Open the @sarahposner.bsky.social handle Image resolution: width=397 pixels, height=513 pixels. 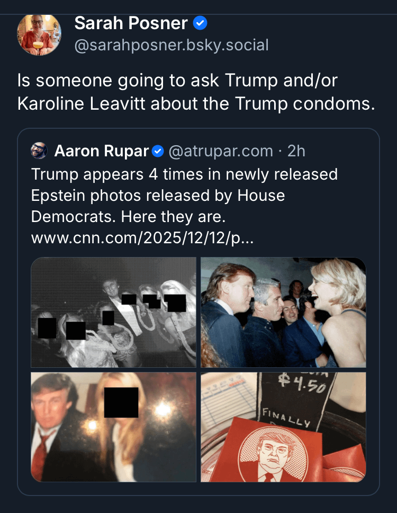pos(172,45)
